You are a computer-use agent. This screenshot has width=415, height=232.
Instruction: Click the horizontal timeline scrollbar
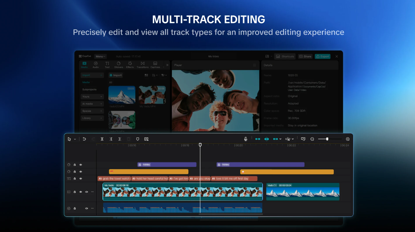[231, 214]
